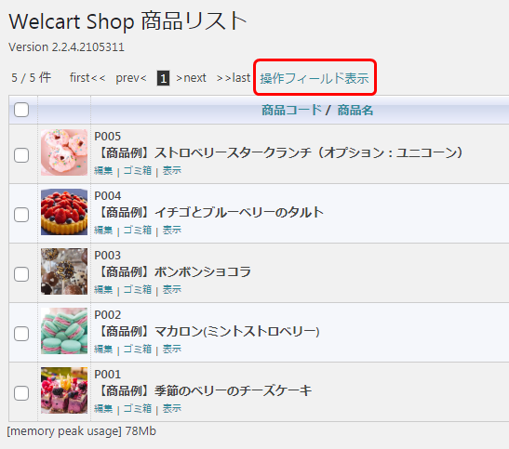Open the 操作フィールド表示 link
The width and height of the screenshot is (509, 449).
pos(315,78)
